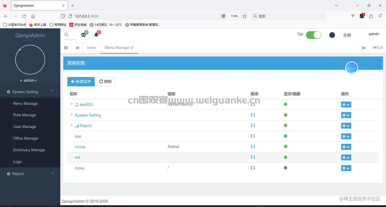Click the sort arrows for test323 row

(x=253, y=104)
